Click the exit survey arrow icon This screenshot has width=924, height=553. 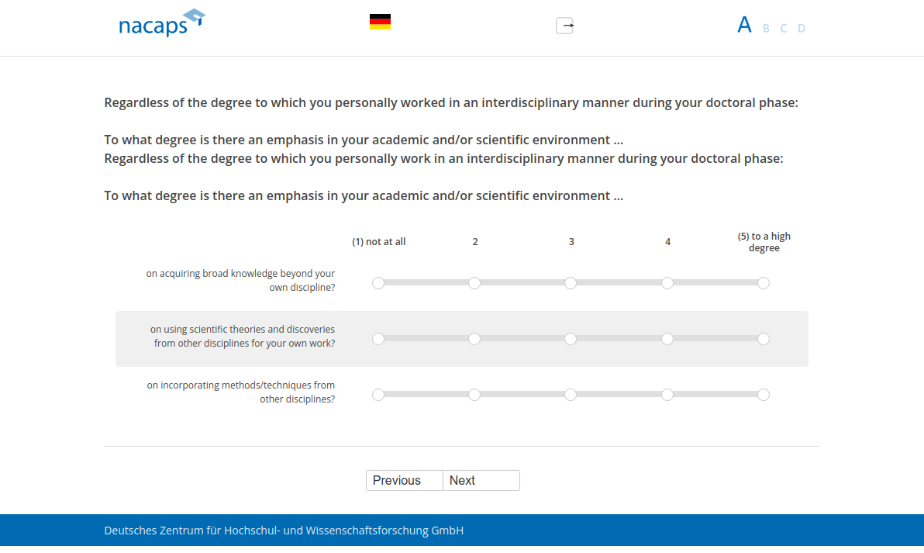click(x=565, y=26)
